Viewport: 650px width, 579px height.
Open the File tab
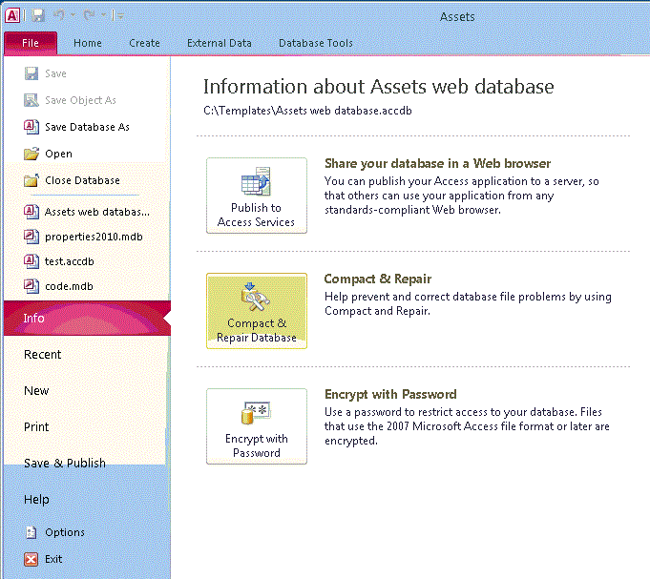click(31, 43)
